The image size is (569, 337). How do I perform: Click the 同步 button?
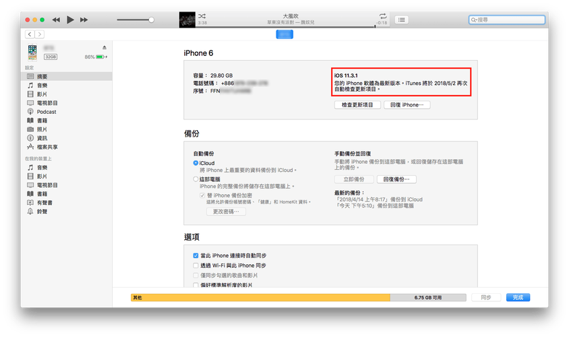pyautogui.click(x=486, y=297)
